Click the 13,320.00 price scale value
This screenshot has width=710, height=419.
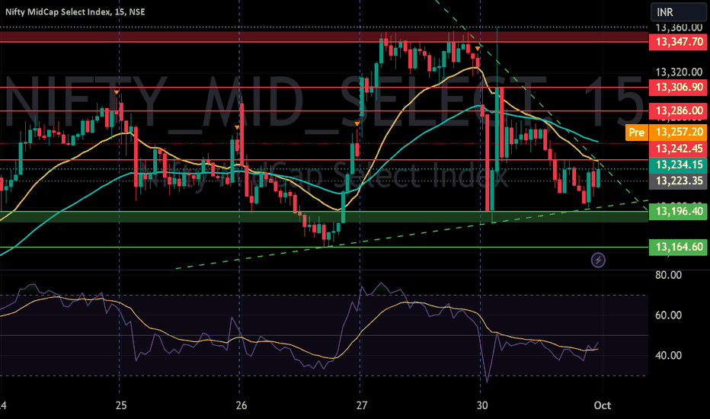click(x=678, y=72)
